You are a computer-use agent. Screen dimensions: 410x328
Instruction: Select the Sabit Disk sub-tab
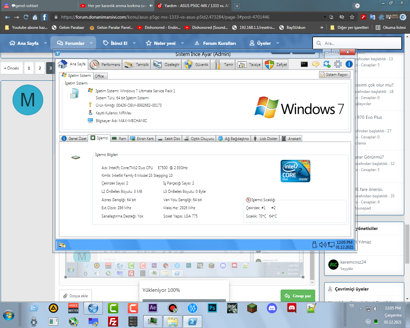(169, 139)
